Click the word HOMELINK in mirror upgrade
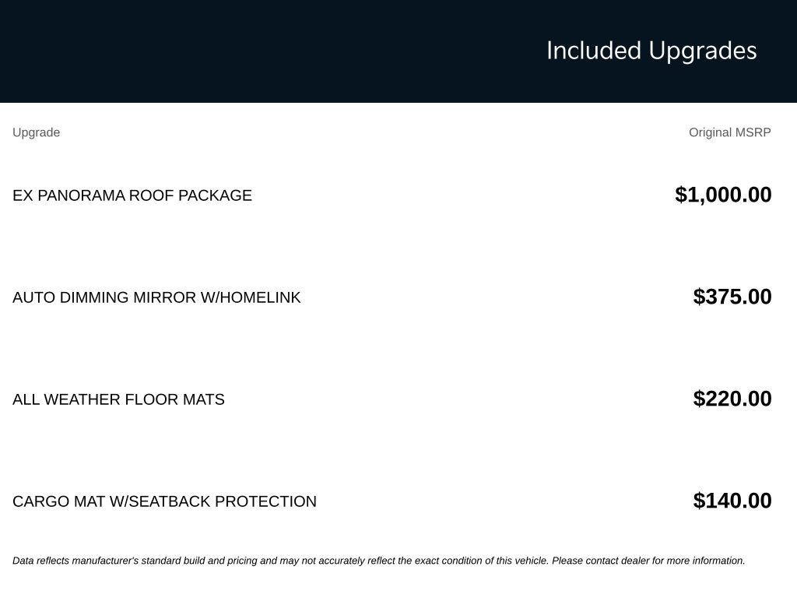The width and height of the screenshot is (797, 598). coord(260,297)
